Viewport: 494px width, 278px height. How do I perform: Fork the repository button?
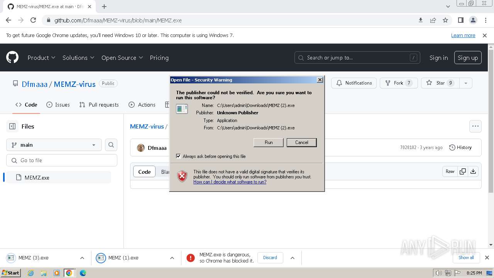[x=399, y=83]
